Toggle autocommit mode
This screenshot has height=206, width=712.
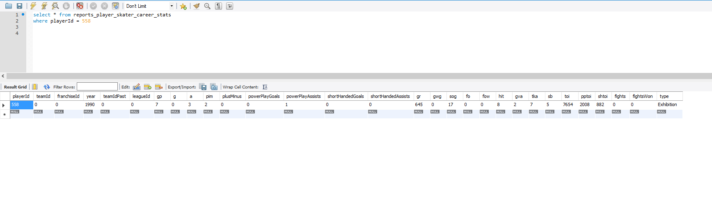coord(116,6)
